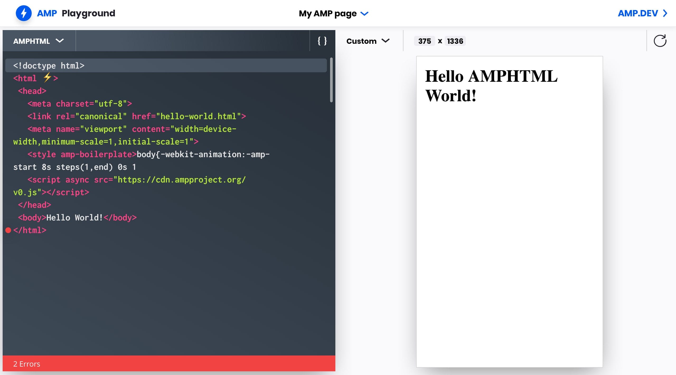676x375 pixels.
Task: Open the 2 Errors bar
Action: (x=169, y=364)
